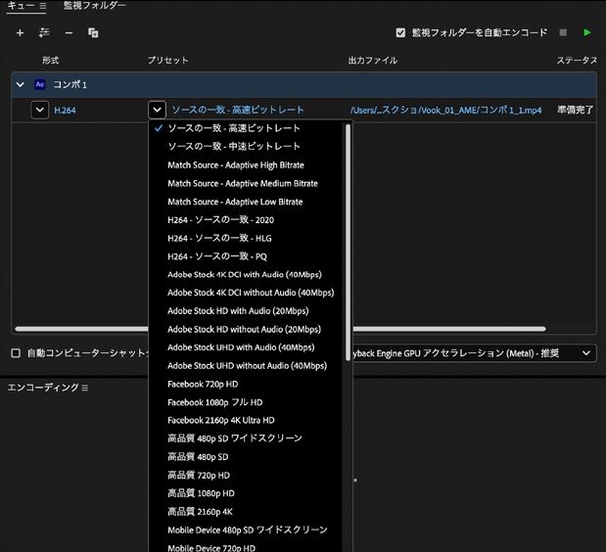Screen dimensions: 606x552
Task: Choose Facebook 720p HD preset
Action: [247, 385]
